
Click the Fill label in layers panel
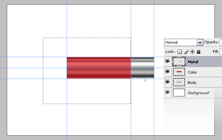pyautogui.click(x=216, y=52)
